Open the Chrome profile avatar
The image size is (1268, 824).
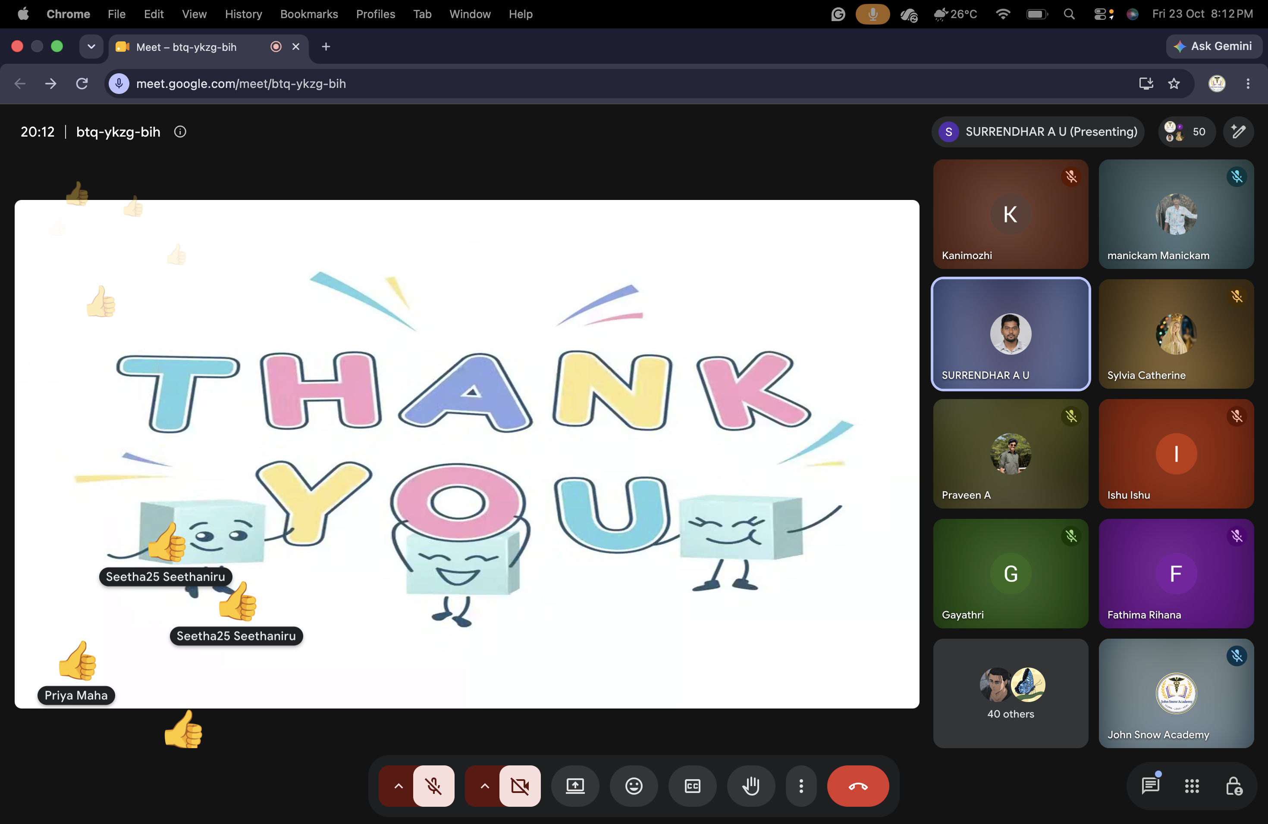tap(1217, 84)
